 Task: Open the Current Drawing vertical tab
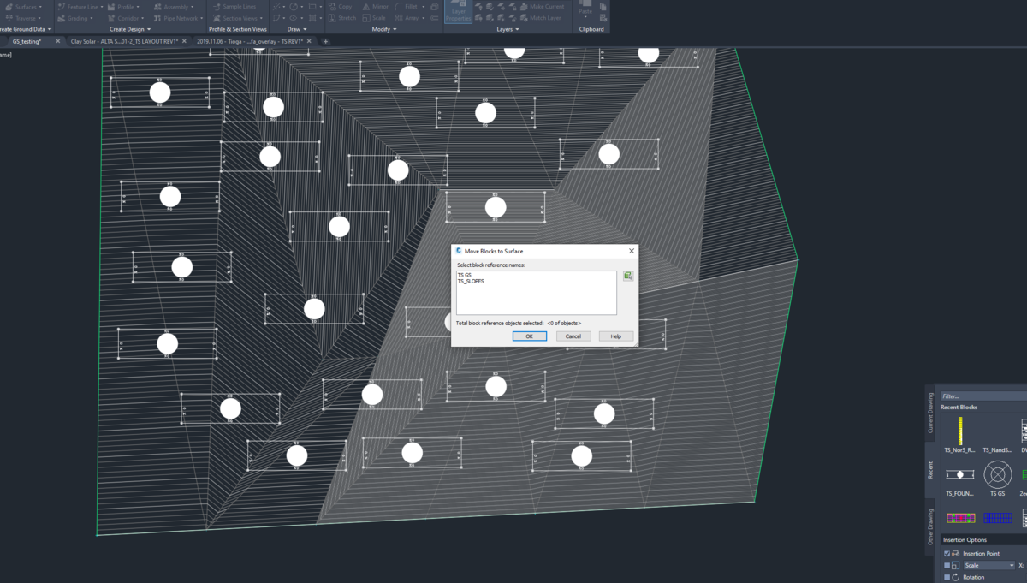point(931,413)
